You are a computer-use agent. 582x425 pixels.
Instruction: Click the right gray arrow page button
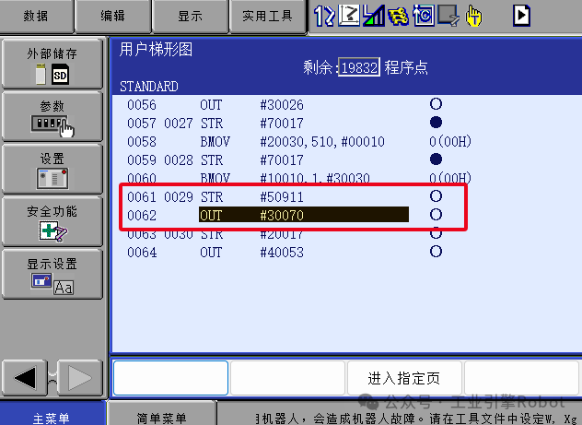tap(79, 378)
